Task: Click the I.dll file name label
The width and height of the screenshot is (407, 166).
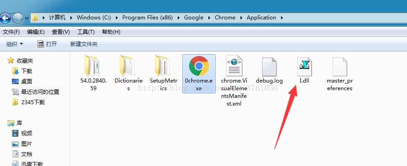Action: (x=304, y=81)
